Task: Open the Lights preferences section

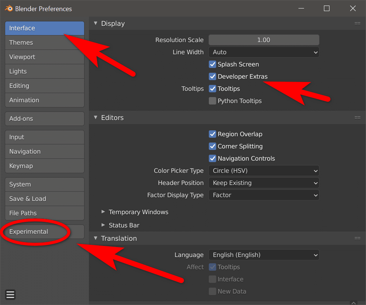Action: [45, 72]
